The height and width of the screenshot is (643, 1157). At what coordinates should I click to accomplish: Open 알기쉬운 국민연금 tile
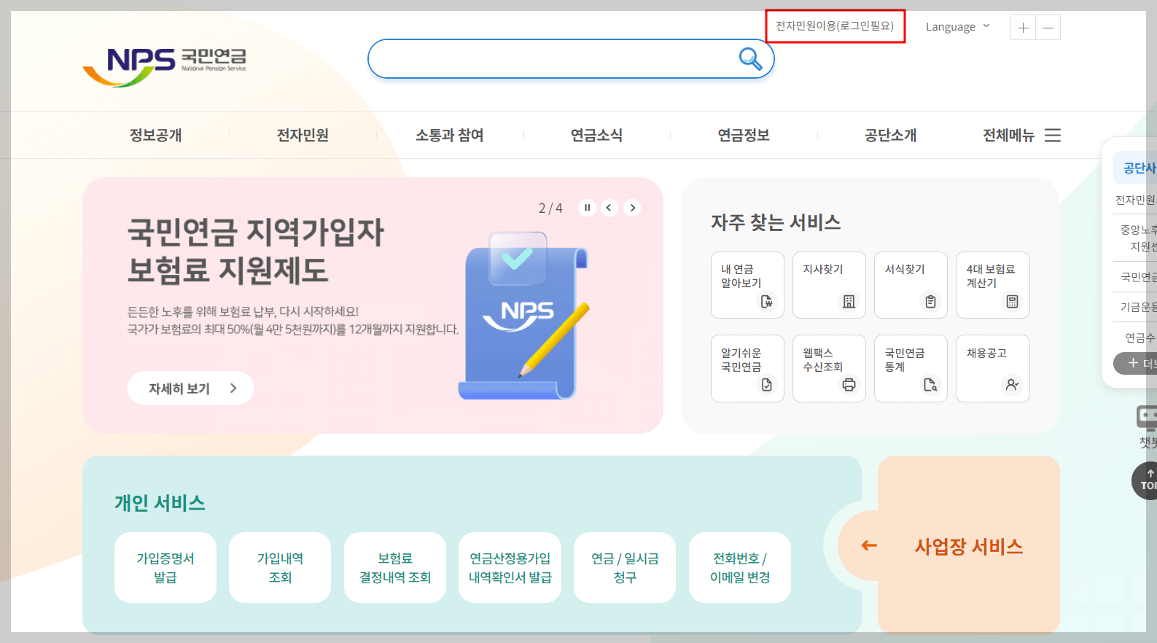coord(747,368)
